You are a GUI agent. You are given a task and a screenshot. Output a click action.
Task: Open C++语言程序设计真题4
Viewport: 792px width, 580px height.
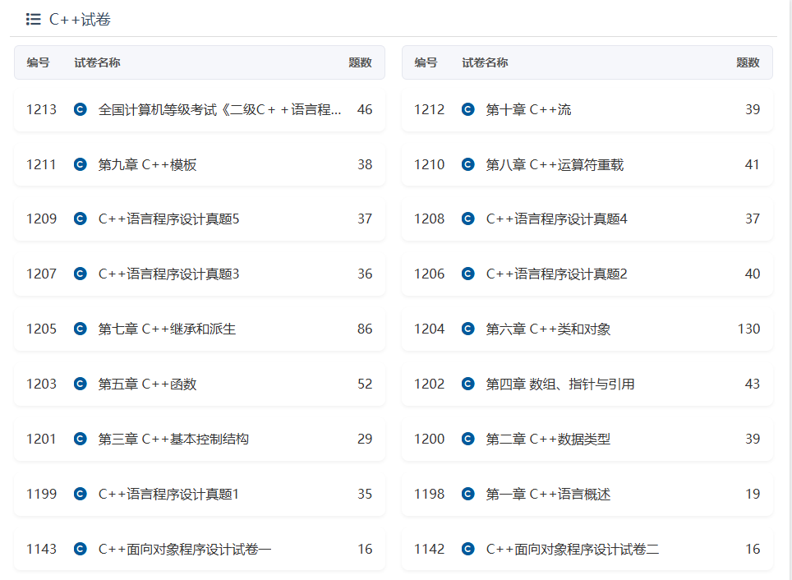[557, 219]
